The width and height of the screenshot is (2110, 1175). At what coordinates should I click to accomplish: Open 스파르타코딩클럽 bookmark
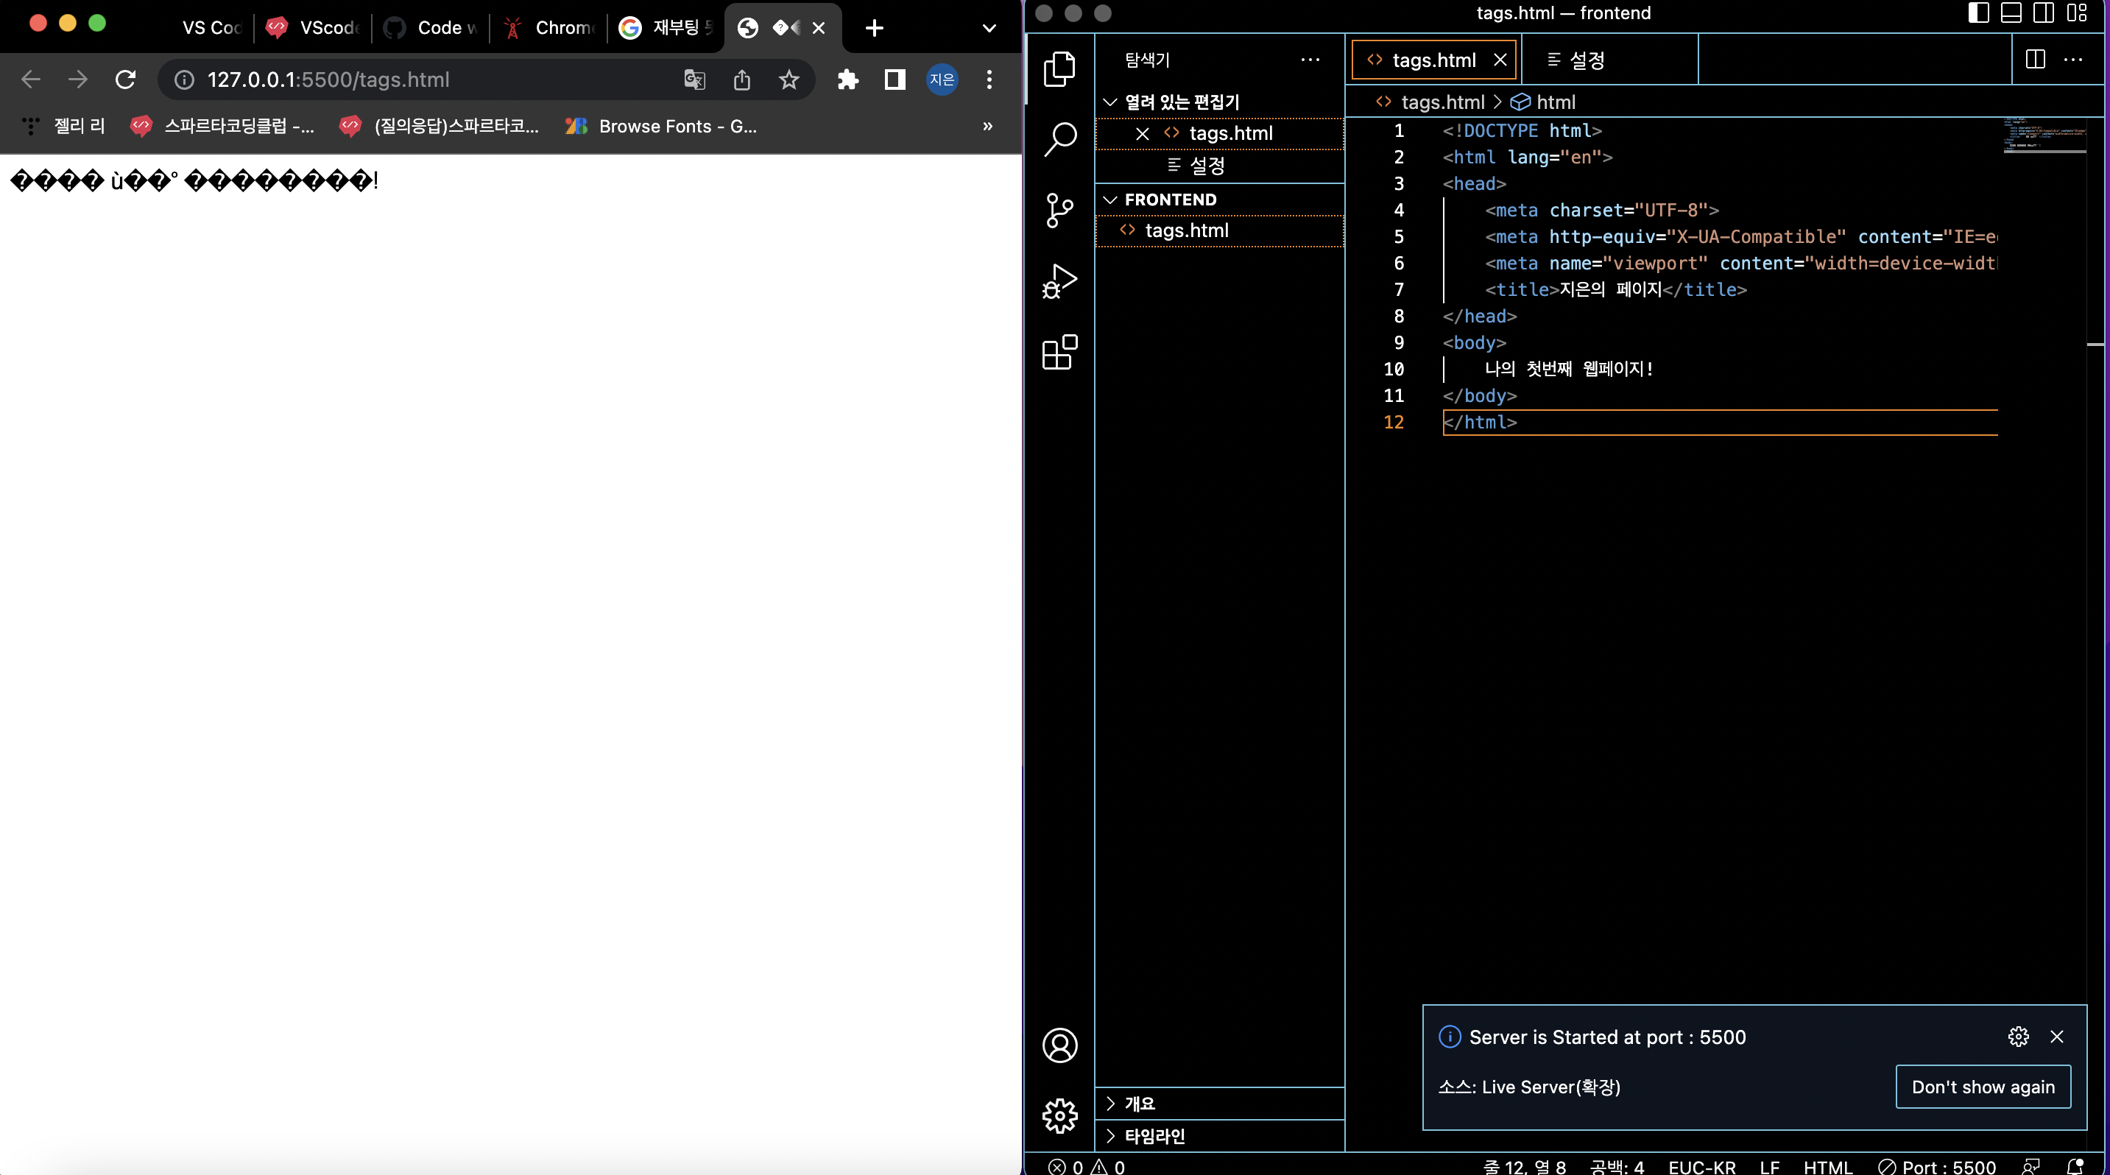point(222,126)
